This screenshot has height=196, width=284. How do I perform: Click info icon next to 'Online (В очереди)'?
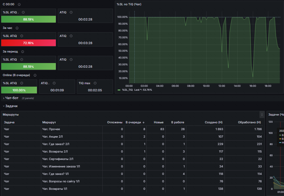[35, 75]
